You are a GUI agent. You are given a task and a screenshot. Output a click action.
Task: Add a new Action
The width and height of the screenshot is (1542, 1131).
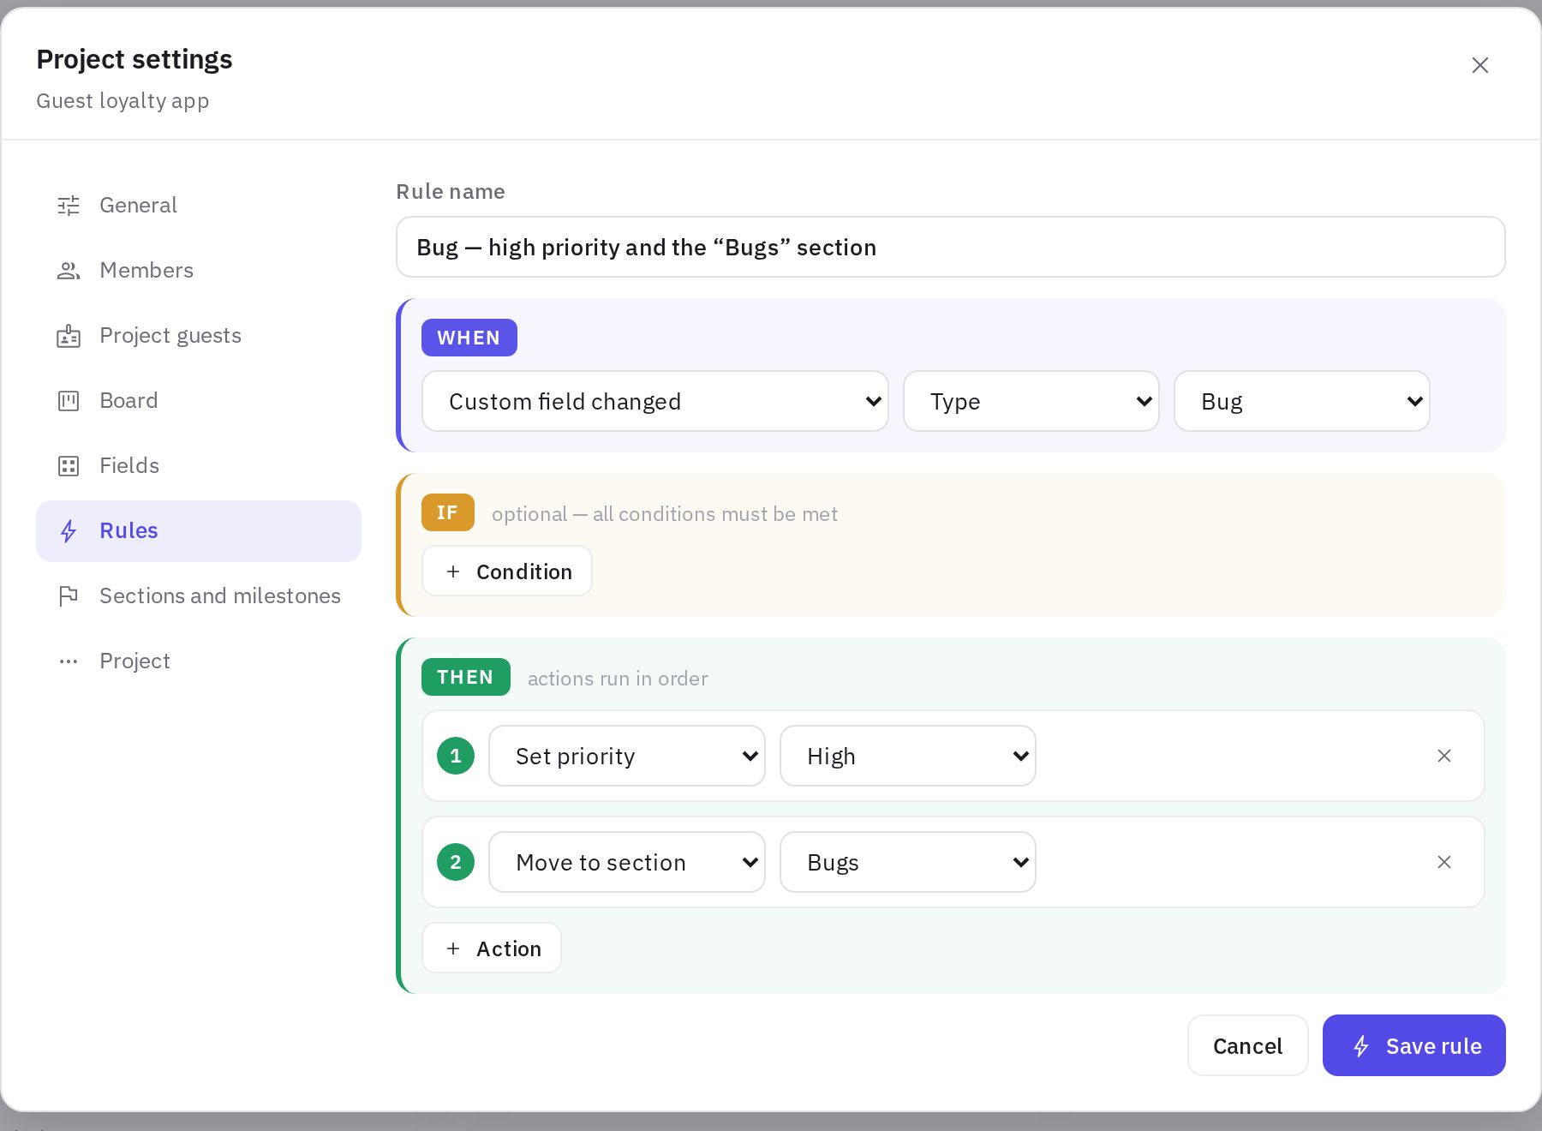click(x=492, y=948)
